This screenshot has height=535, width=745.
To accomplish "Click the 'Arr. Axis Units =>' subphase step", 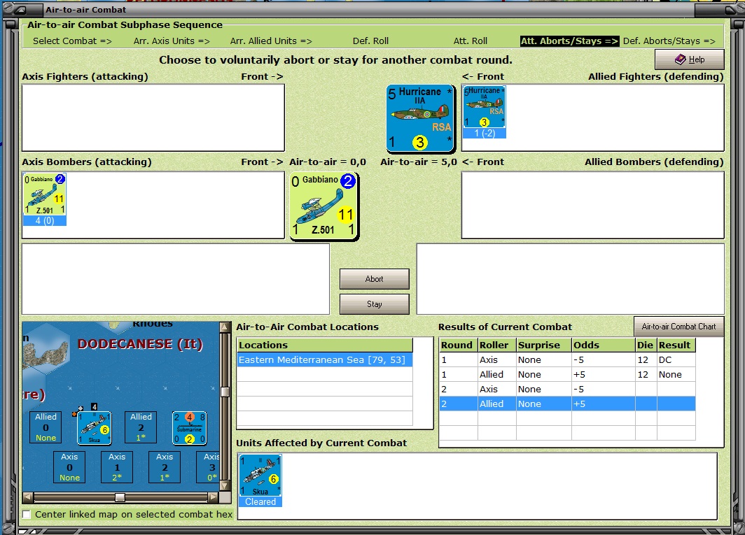I will (172, 41).
